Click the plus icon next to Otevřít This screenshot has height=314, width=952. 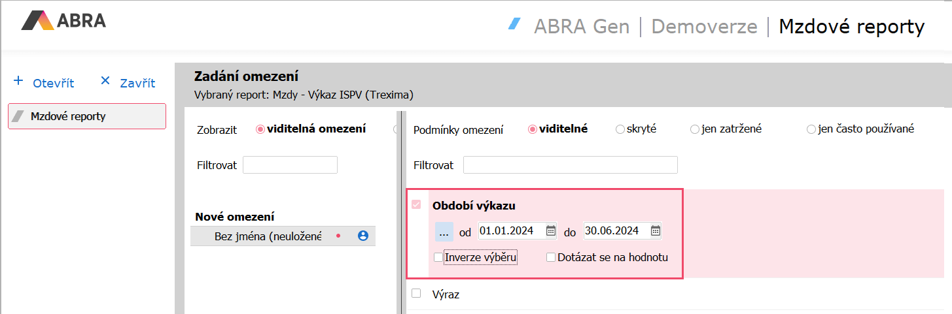18,82
